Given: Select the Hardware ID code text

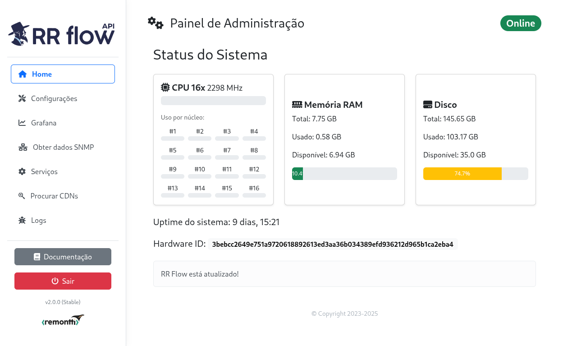Looking at the screenshot, I should [x=333, y=244].
